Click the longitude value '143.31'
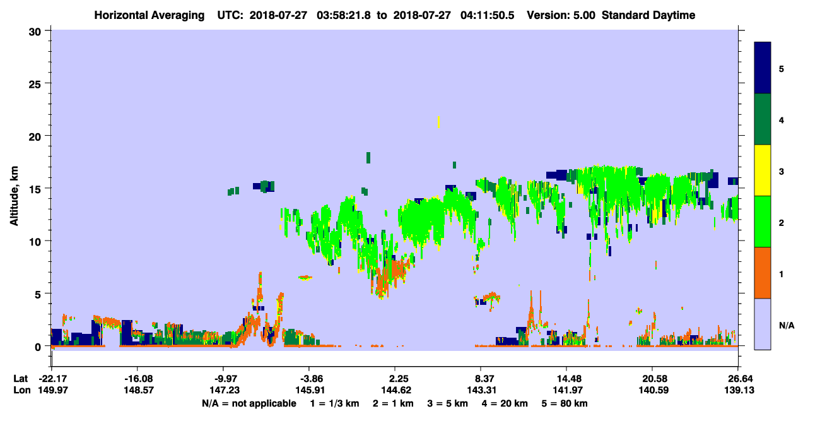This screenshot has height=421, width=820. point(481,390)
